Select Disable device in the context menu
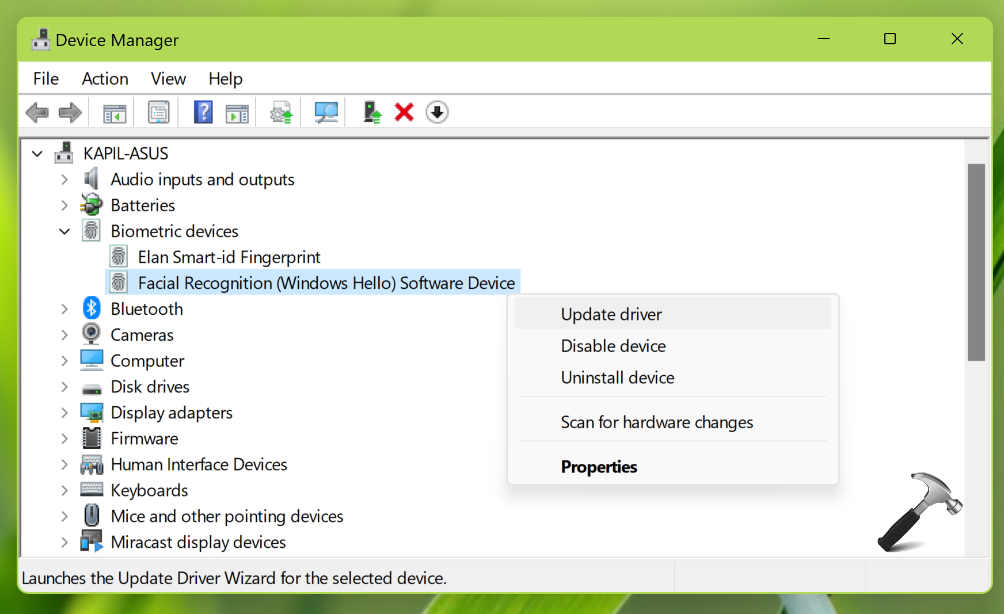 pos(613,346)
